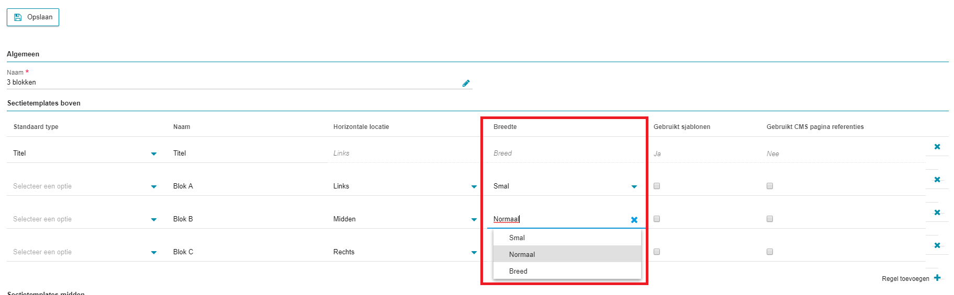Viewport: 954px width, 295px height.
Task: Click the pencil edit icon next to Naam
Action: point(466,83)
